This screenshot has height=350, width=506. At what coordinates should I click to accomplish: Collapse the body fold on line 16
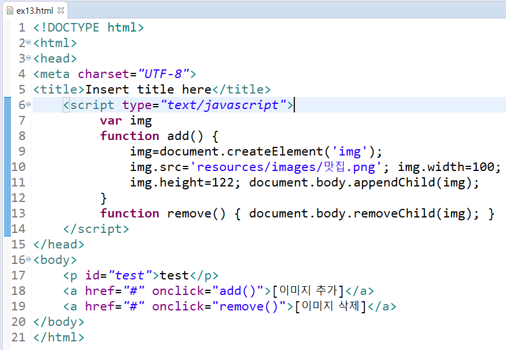tap(29, 259)
